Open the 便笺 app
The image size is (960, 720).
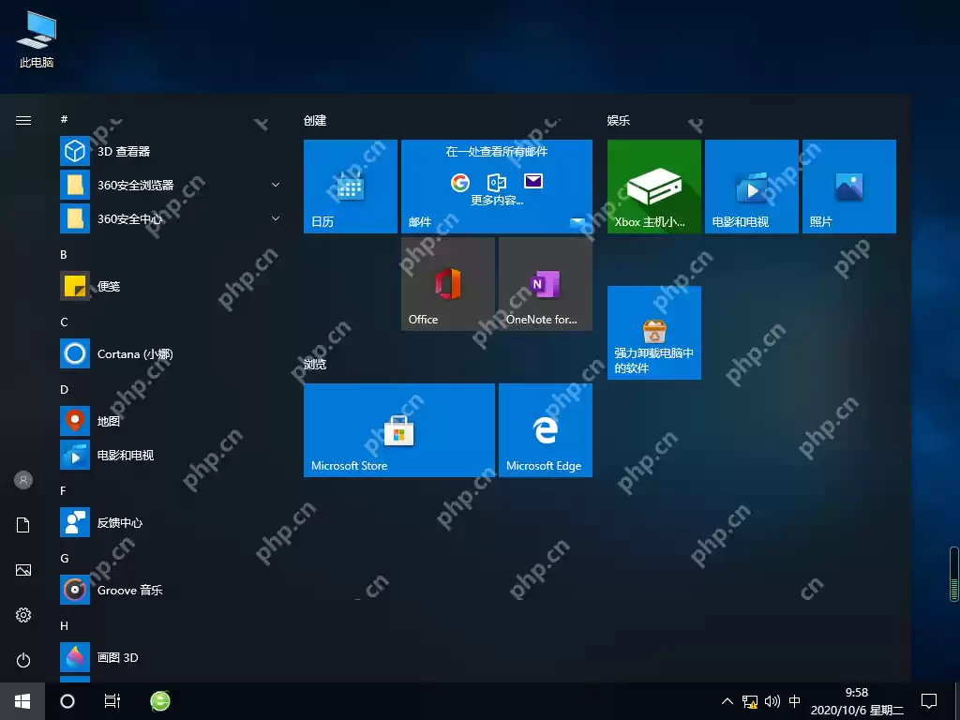108,286
